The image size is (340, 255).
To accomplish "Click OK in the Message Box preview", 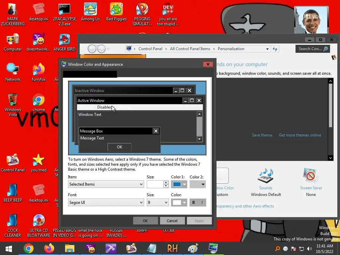I will pos(120,147).
